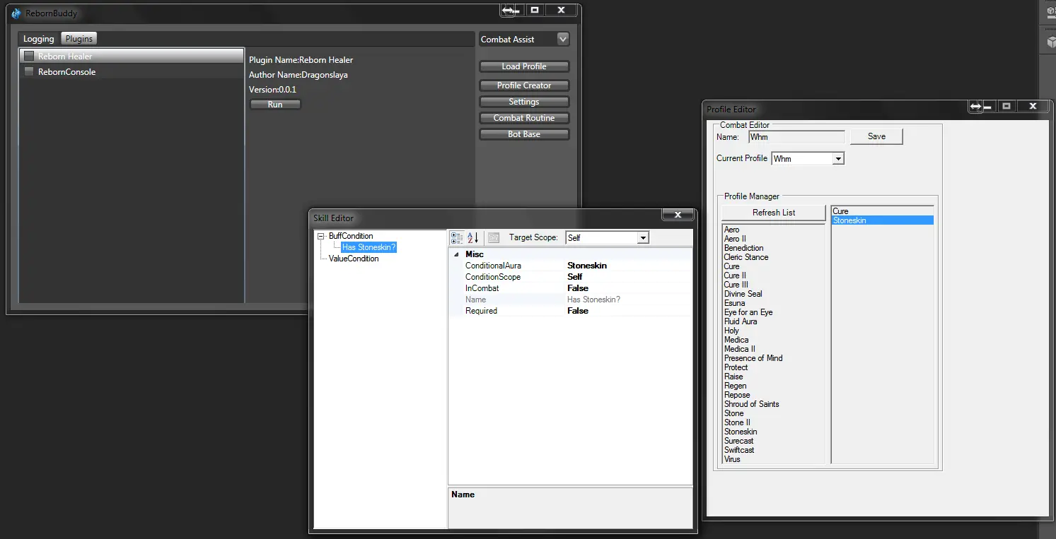Open the Combat Assist dropdown

563,40
